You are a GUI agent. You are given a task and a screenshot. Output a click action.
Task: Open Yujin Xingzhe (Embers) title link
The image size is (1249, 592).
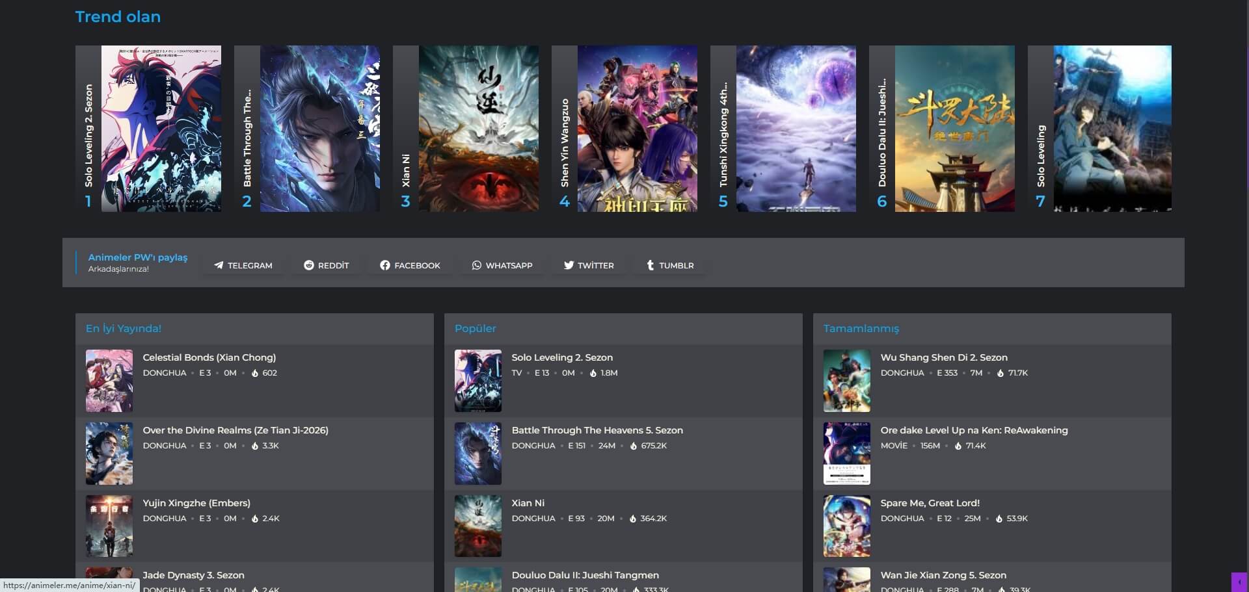pos(196,503)
